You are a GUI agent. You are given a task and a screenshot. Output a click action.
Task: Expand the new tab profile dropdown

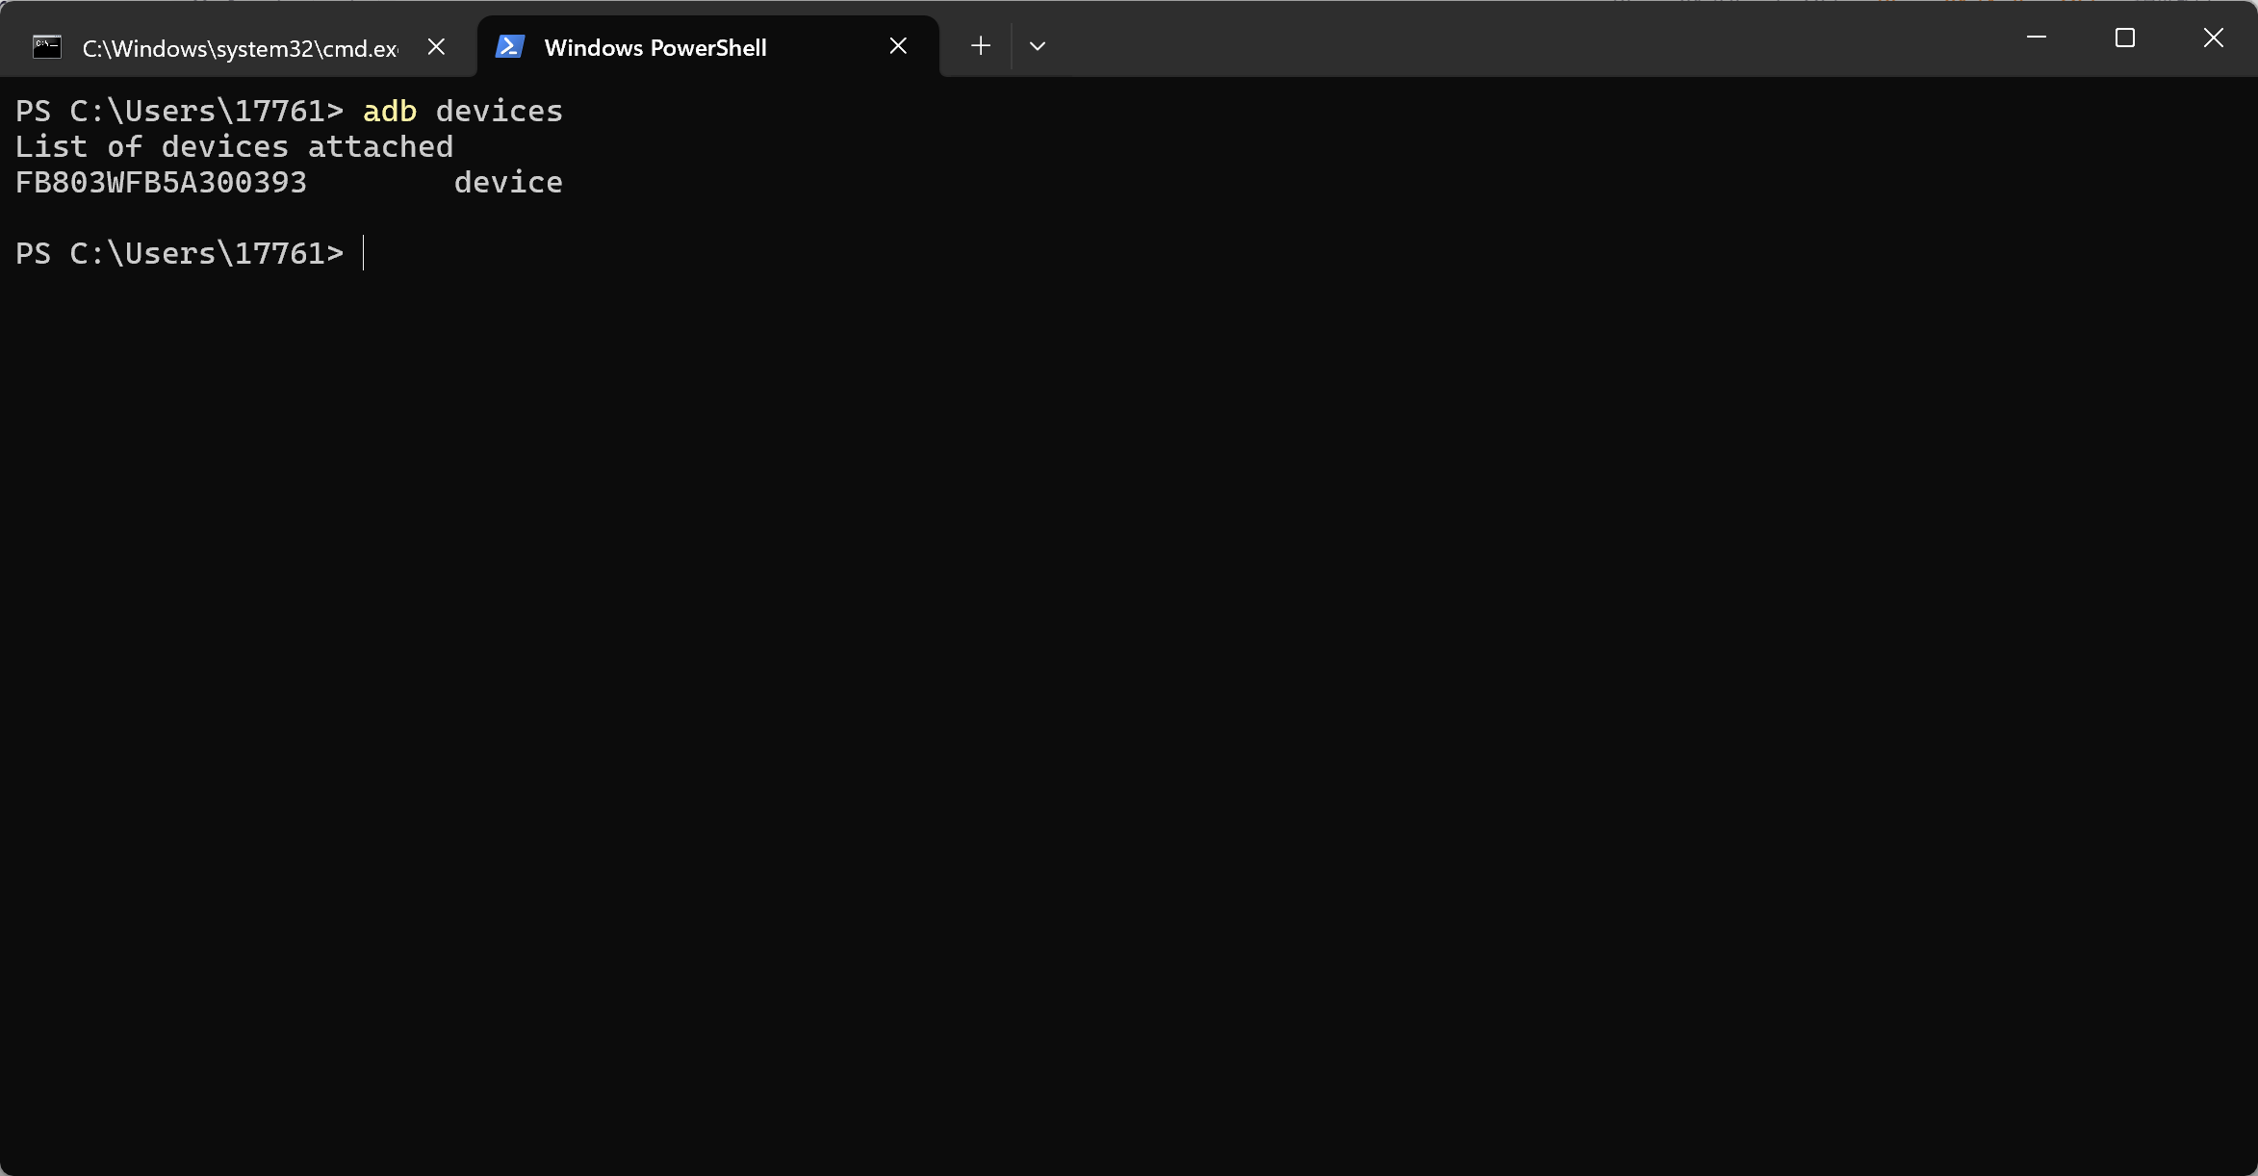pos(1037,46)
